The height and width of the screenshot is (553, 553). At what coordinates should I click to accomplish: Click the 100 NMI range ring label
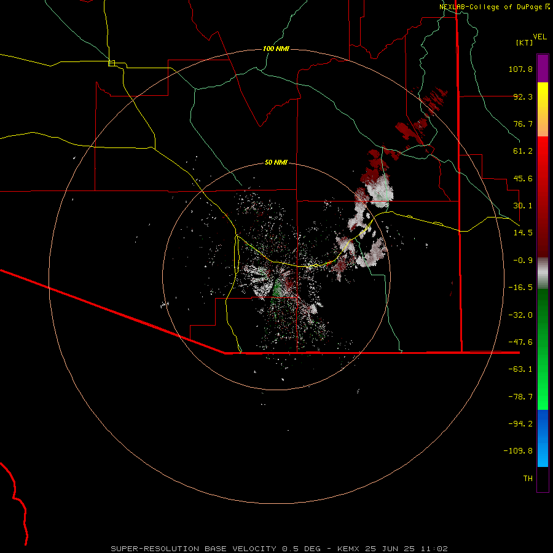pos(276,49)
